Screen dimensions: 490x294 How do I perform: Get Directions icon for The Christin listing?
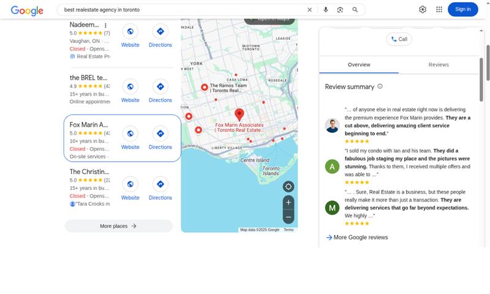coord(160,184)
